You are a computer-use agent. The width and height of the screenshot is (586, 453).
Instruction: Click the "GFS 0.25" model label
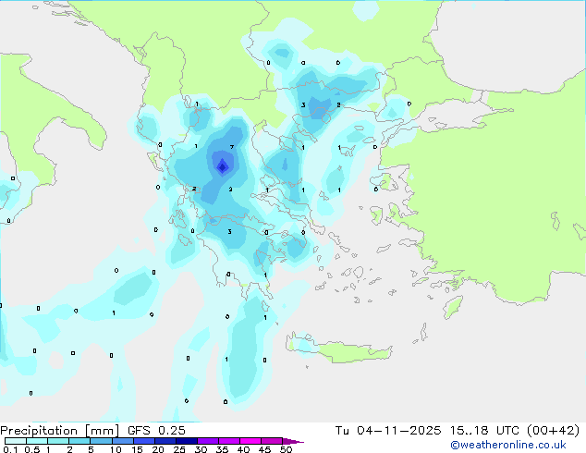156,431
